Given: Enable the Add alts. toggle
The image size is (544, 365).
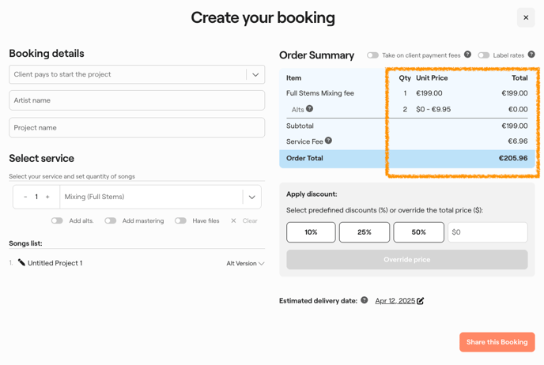Looking at the screenshot, I should click(57, 220).
